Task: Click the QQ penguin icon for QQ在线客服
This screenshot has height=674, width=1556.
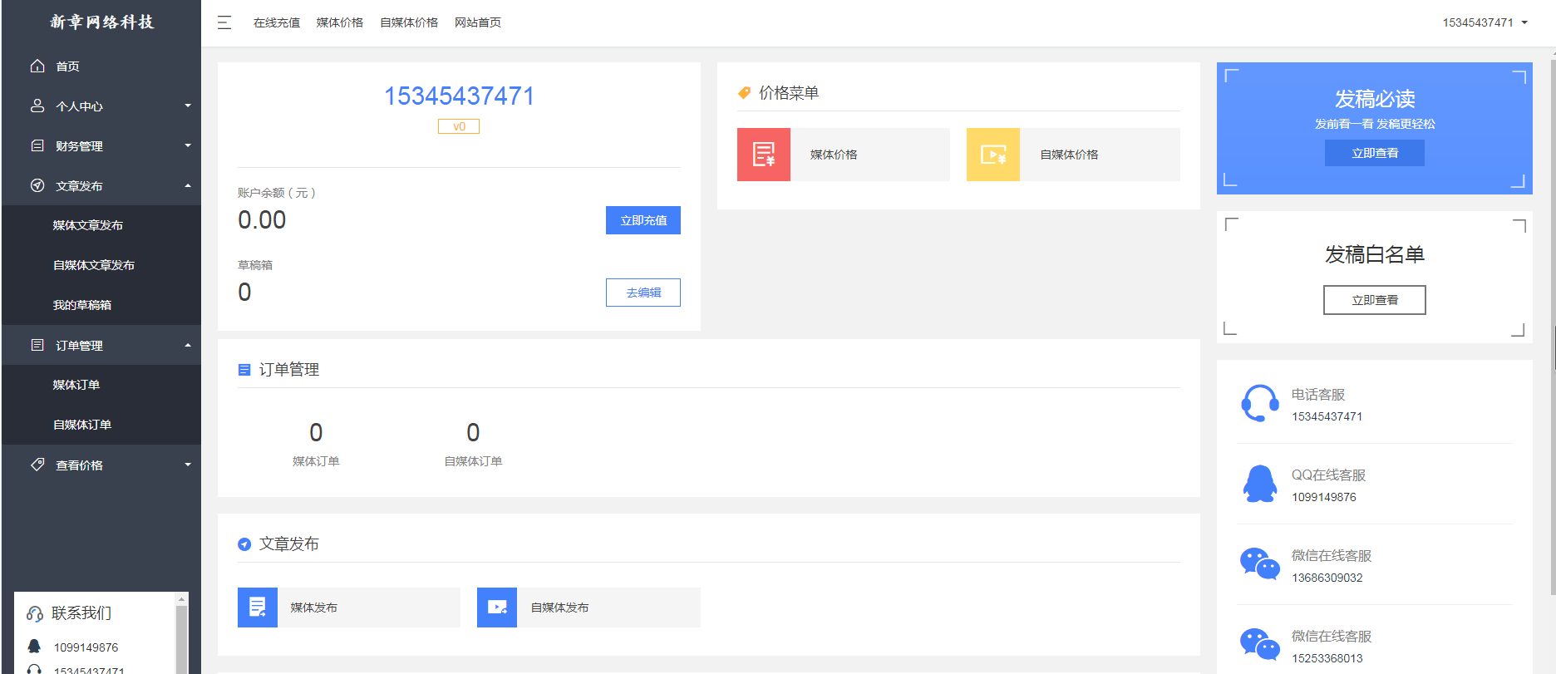Action: pyautogui.click(x=1260, y=484)
